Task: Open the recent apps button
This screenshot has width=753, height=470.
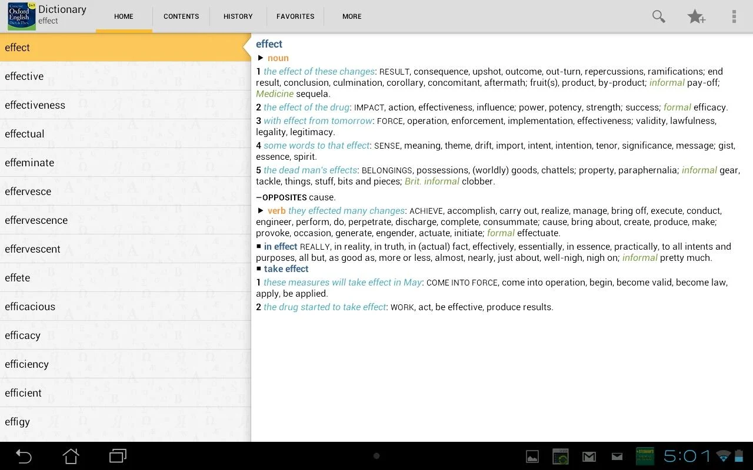Action: 118,456
